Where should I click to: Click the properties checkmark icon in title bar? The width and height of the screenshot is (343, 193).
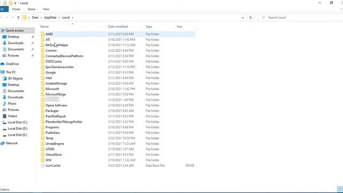coord(5,3)
